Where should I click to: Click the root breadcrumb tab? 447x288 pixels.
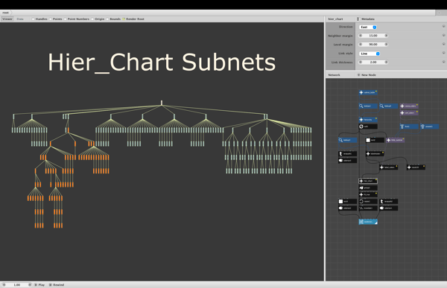[x=6, y=13]
